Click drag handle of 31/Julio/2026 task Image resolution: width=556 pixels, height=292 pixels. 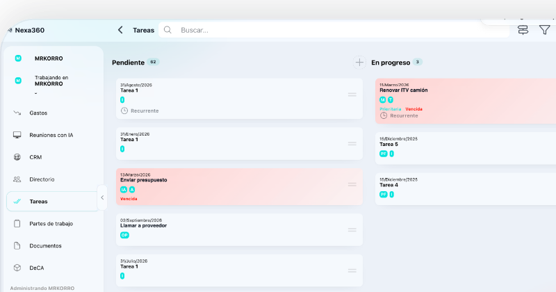(352, 270)
